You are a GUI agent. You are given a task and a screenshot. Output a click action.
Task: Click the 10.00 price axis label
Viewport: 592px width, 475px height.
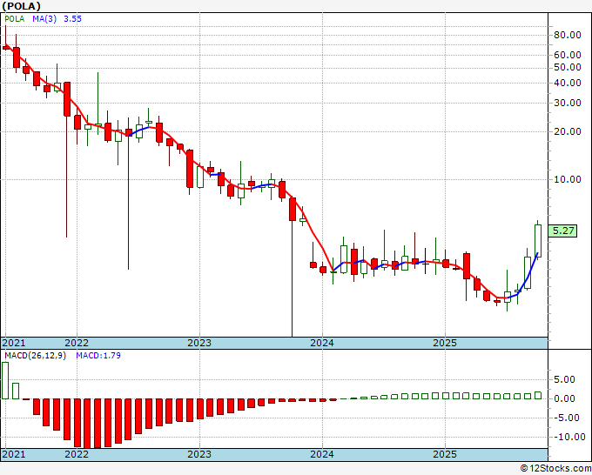[568, 179]
